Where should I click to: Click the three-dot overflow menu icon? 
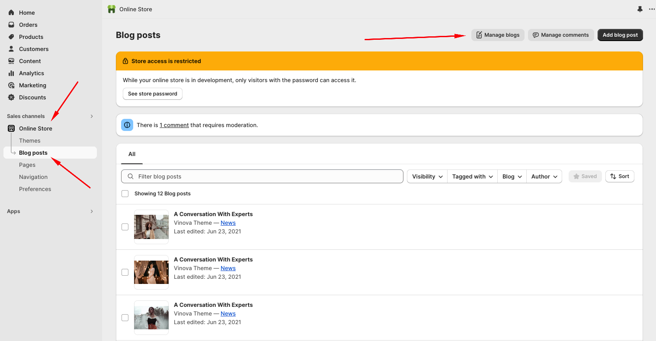[x=652, y=9]
